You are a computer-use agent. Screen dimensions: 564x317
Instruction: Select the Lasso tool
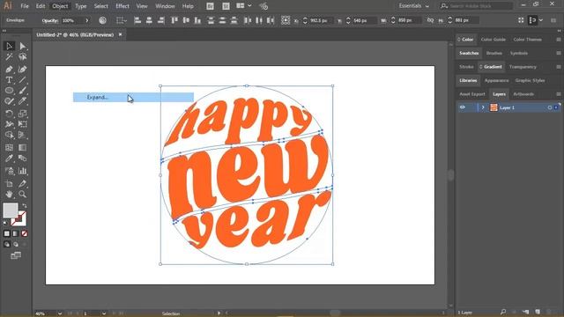point(23,56)
